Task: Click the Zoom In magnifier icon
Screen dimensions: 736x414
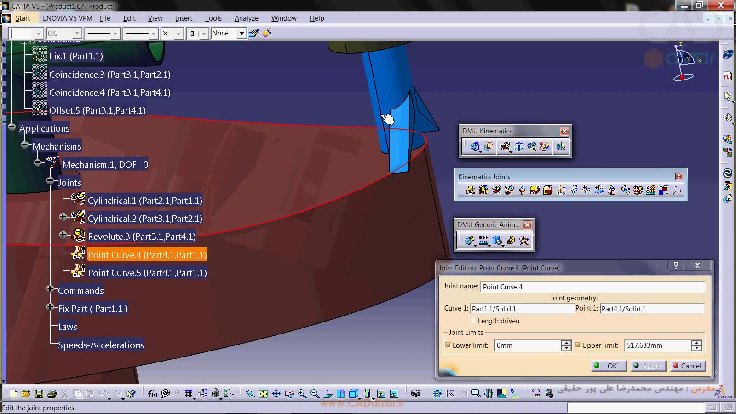Action: pos(302,394)
